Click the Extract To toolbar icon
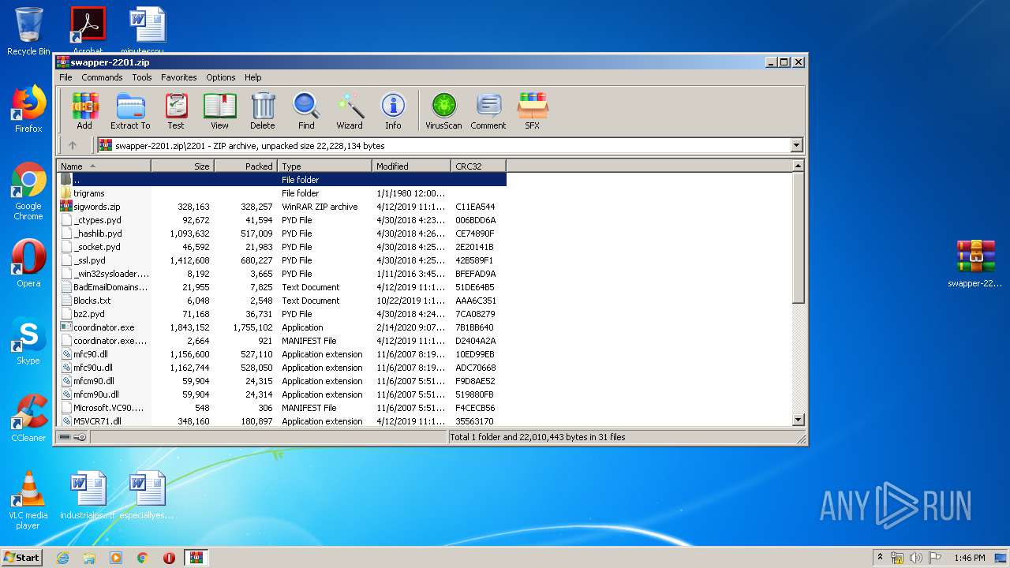The width and height of the screenshot is (1010, 568). click(130, 111)
